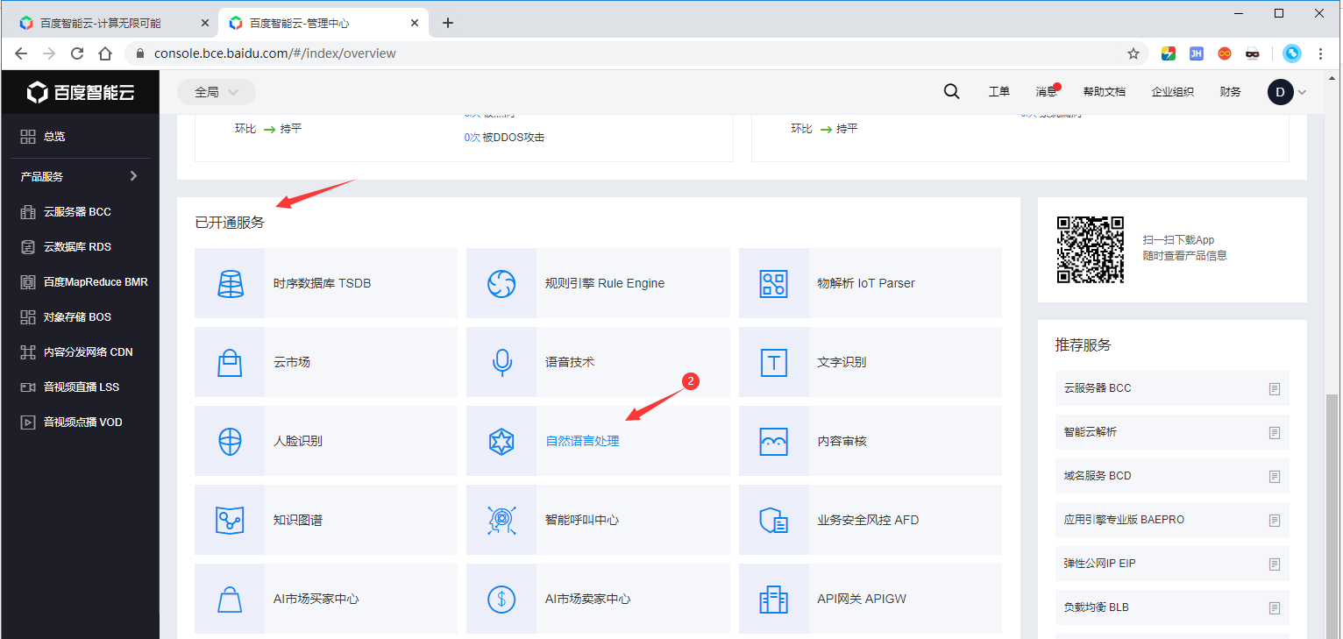Screen dimensions: 1343x639
Task: Select the 人脸识别 globe icon
Action: coord(230,440)
